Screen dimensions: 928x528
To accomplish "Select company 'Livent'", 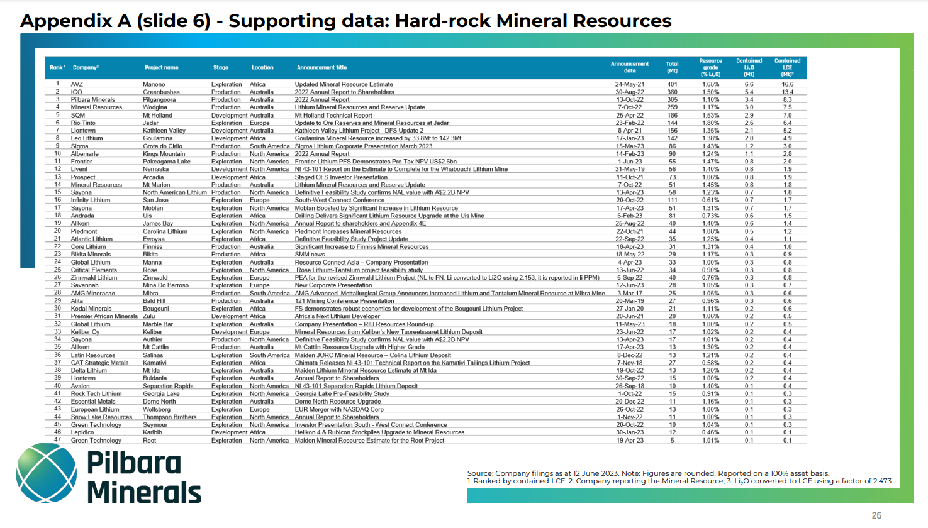I will pyautogui.click(x=79, y=169).
